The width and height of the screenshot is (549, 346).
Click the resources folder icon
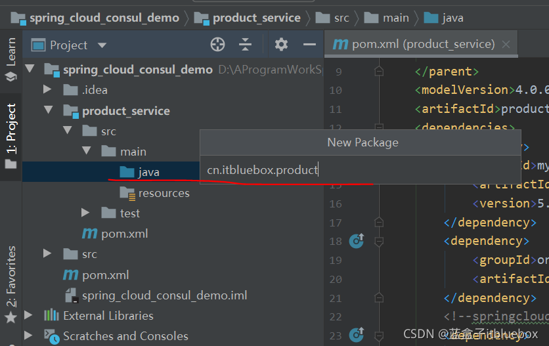(127, 193)
